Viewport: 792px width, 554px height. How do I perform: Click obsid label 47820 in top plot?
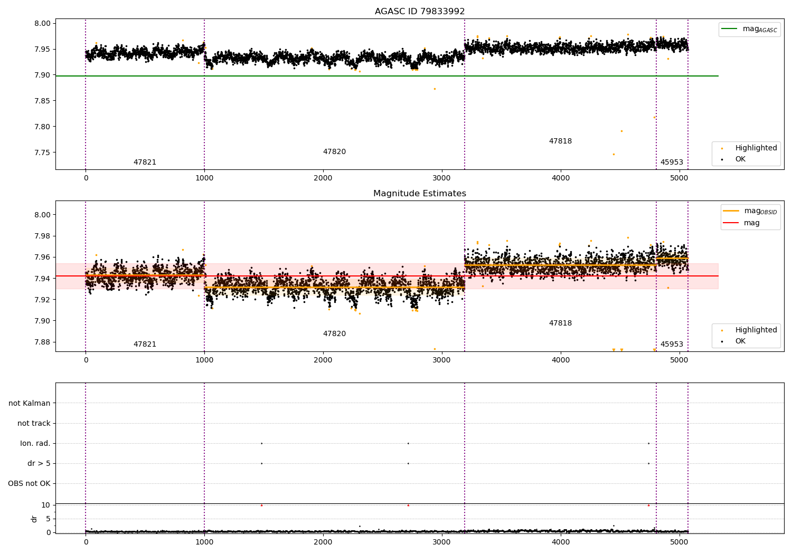(x=334, y=152)
